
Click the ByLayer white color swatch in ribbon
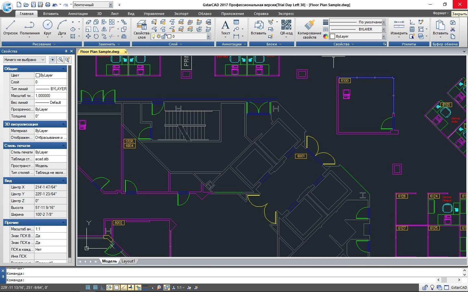[332, 36]
